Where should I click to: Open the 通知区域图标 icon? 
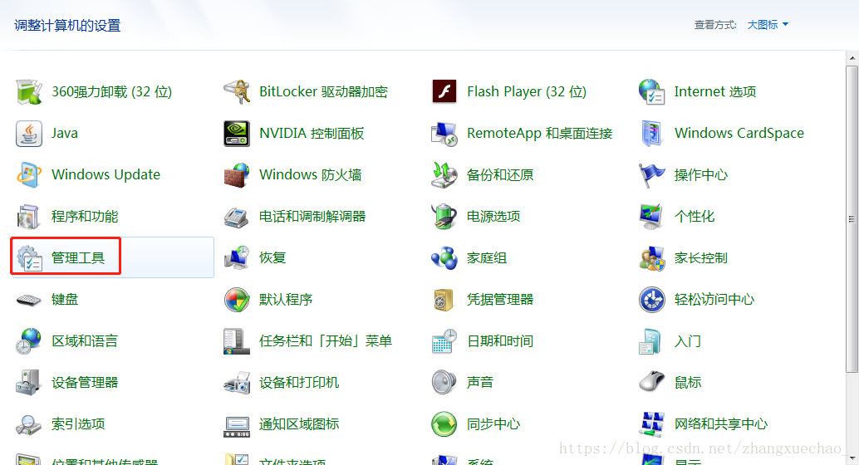pos(237,427)
